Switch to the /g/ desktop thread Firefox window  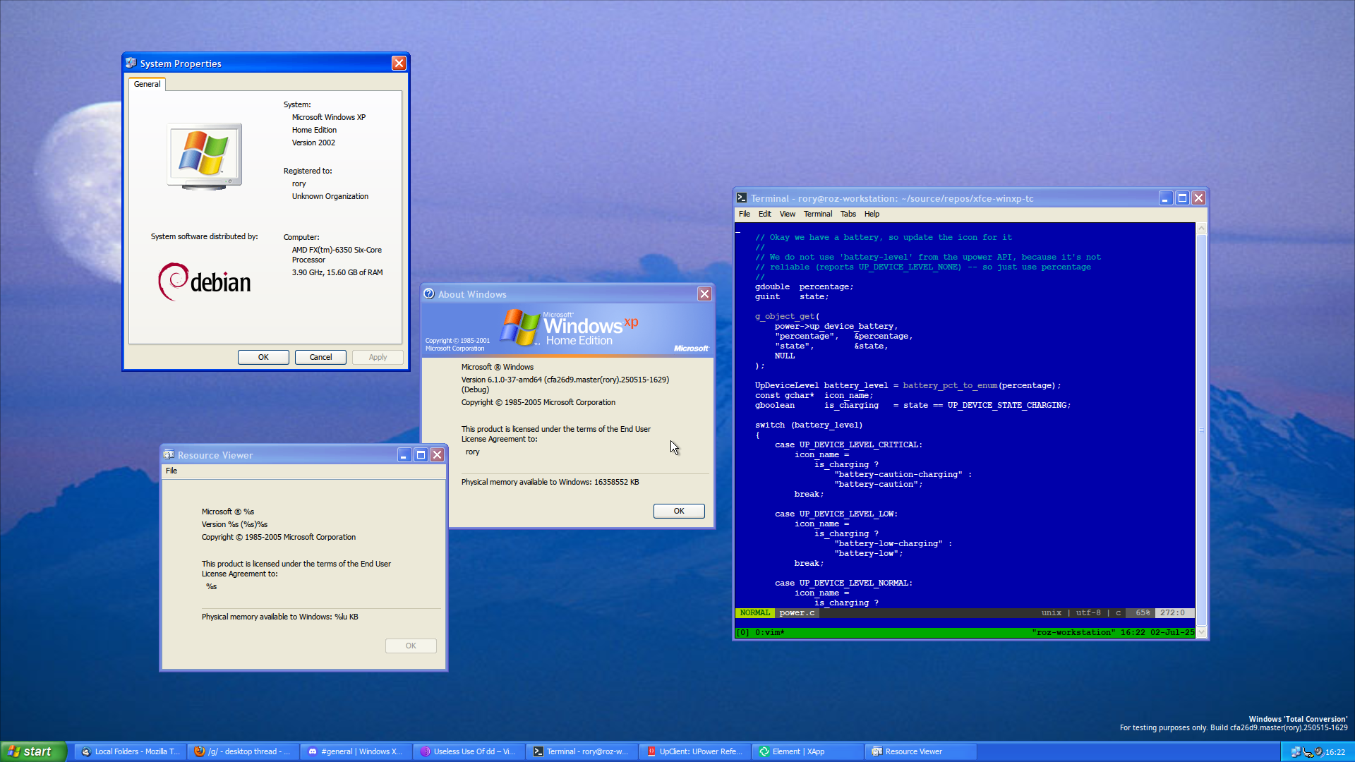coord(243,751)
